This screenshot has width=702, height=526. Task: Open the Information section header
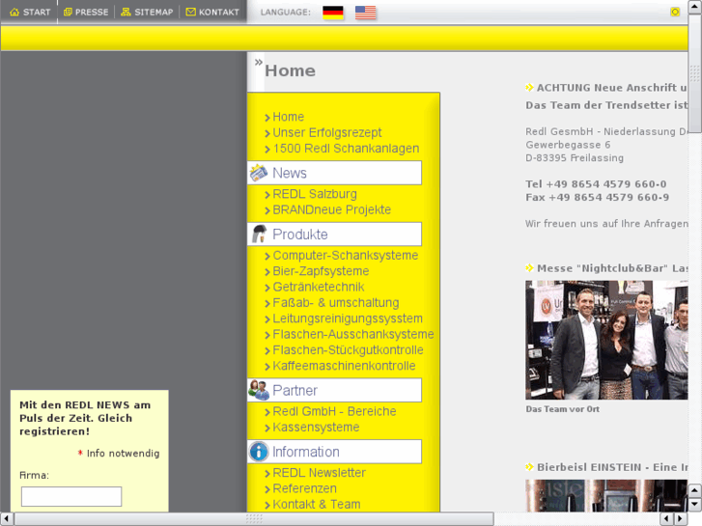pyautogui.click(x=334, y=452)
